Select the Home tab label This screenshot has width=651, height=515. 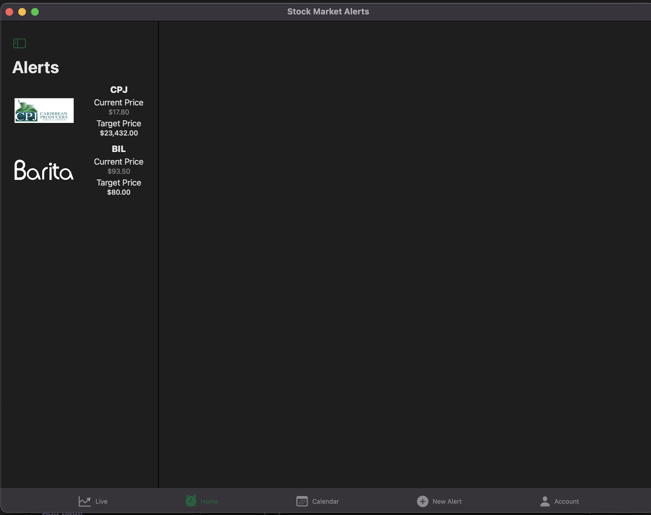[209, 502]
